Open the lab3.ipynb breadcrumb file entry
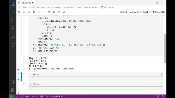Viewport: 175px width, 98px height. pyautogui.click(x=107, y=7)
